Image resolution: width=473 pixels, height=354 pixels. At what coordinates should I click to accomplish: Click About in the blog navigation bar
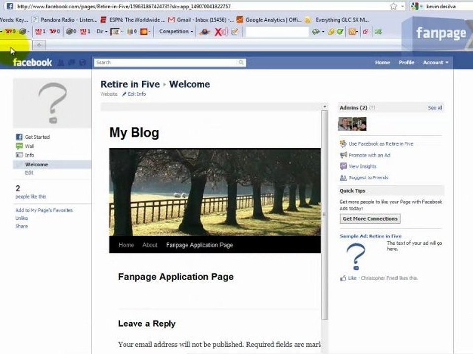point(150,245)
